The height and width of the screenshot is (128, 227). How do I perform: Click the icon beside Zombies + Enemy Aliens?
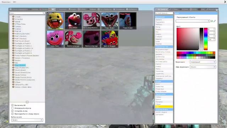pos(13,87)
